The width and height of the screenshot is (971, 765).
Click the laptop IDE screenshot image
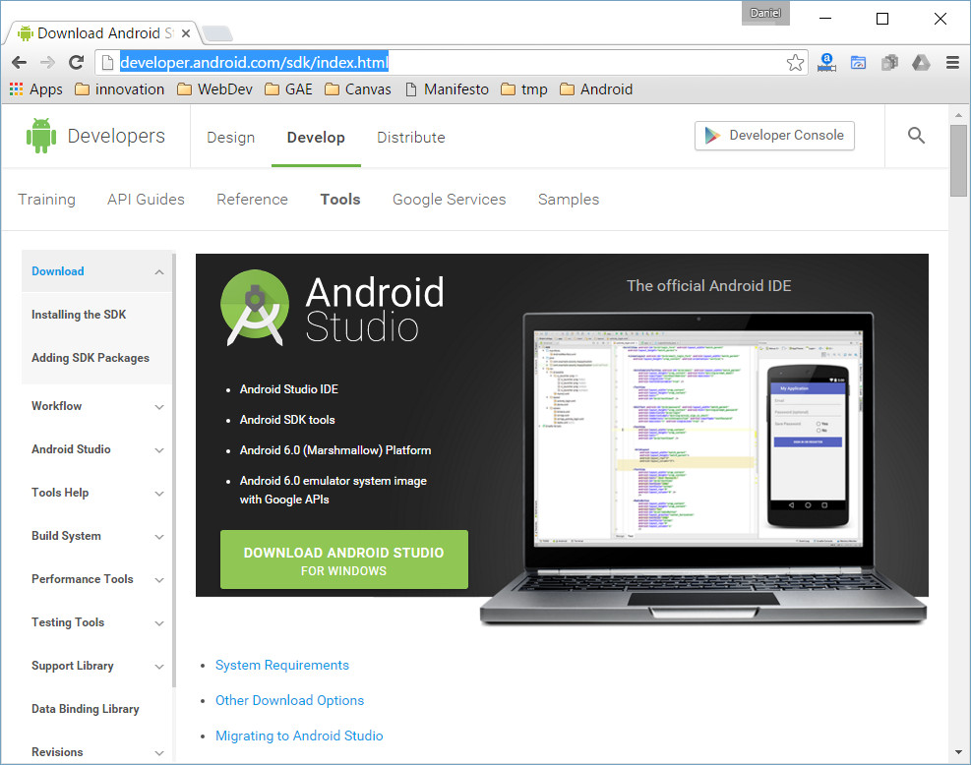pos(702,469)
